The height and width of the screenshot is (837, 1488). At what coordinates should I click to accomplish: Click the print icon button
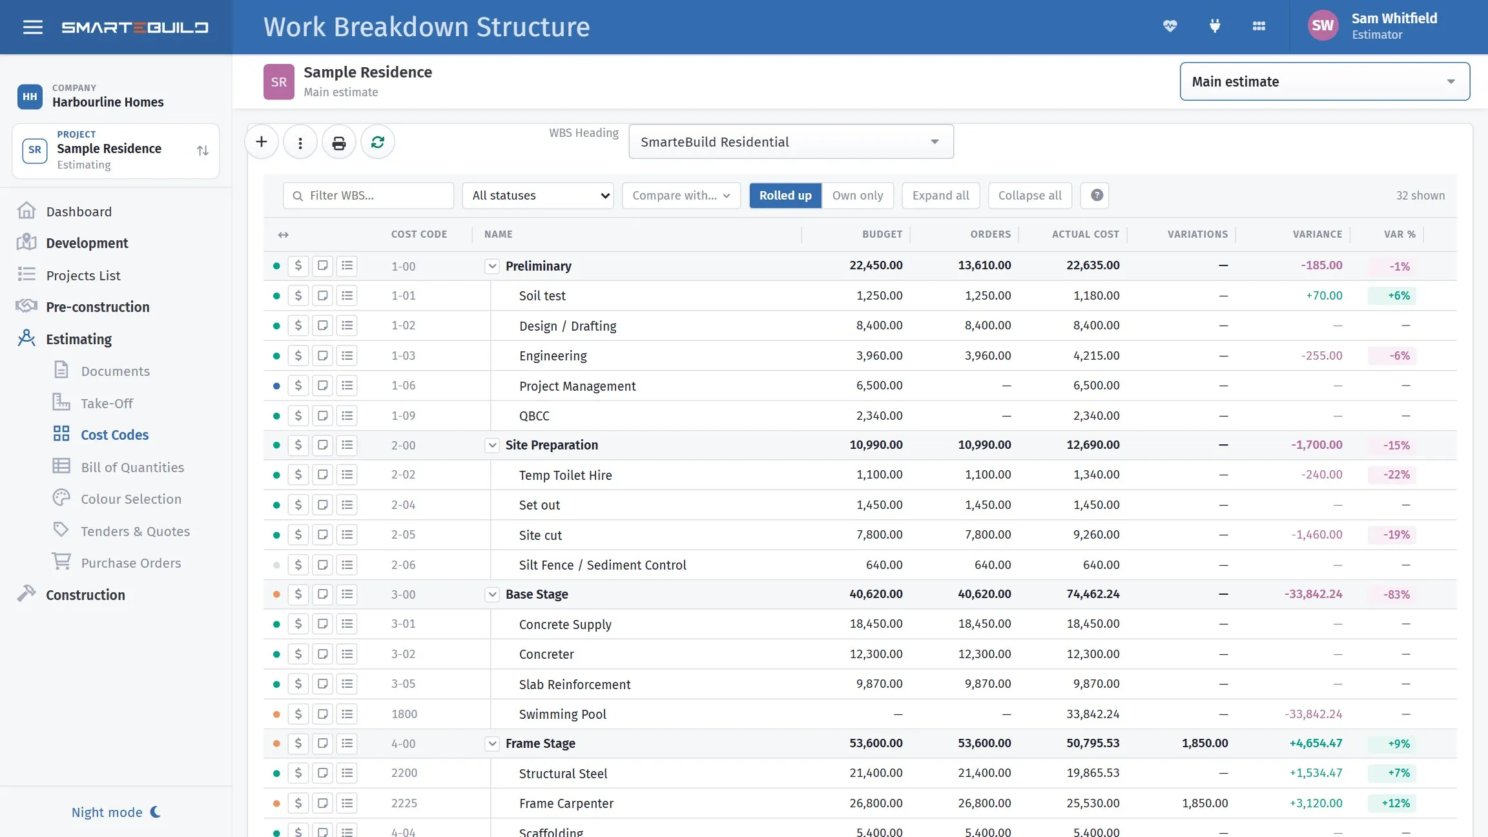pyautogui.click(x=339, y=142)
